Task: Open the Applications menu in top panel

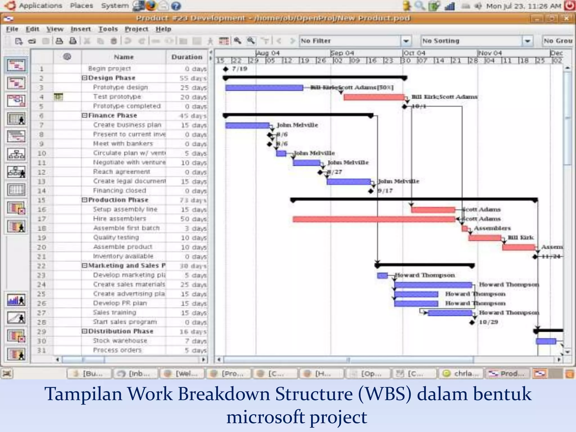Action: [x=40, y=6]
